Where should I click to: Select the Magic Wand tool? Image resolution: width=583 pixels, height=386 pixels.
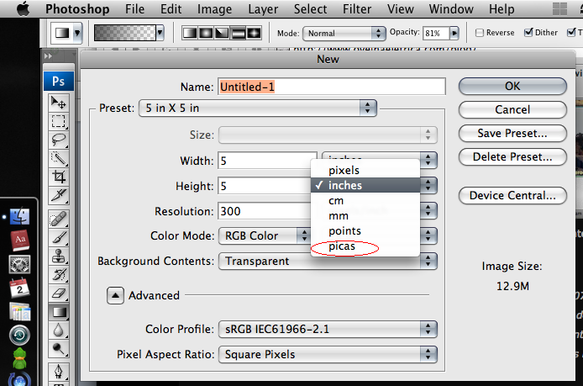58,158
